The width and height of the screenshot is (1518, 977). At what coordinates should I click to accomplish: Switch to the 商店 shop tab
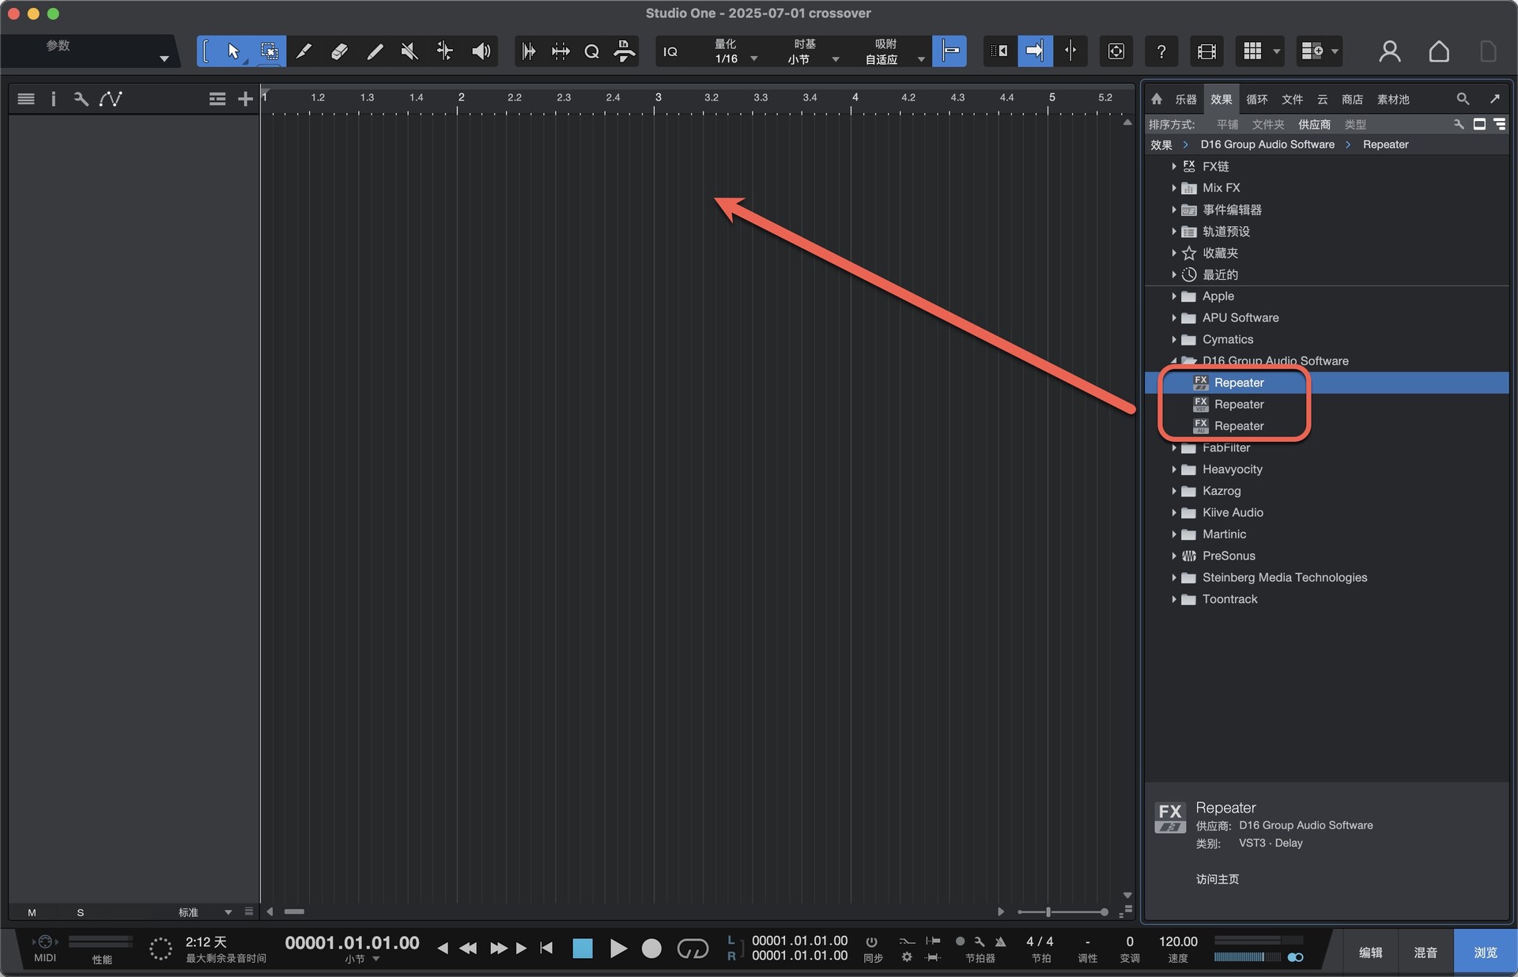coord(1352,99)
